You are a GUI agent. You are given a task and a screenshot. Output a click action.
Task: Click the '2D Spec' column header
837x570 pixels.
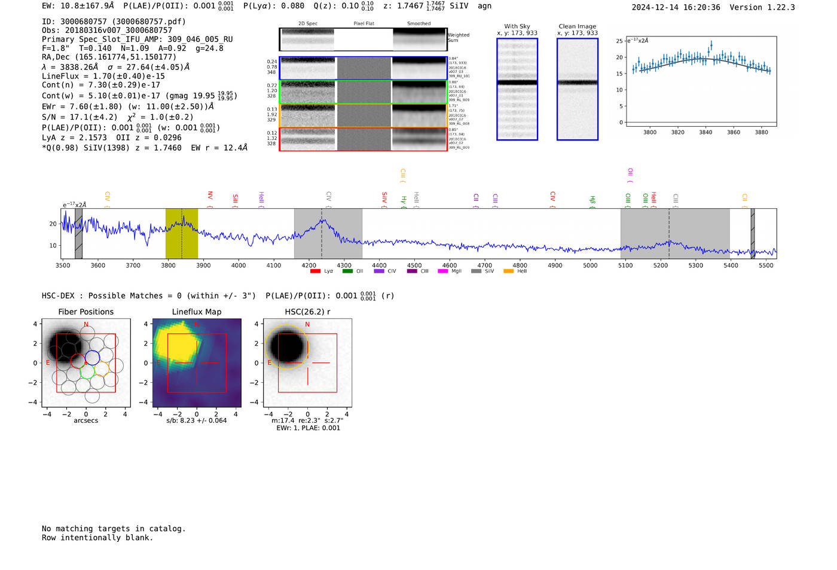click(x=308, y=23)
